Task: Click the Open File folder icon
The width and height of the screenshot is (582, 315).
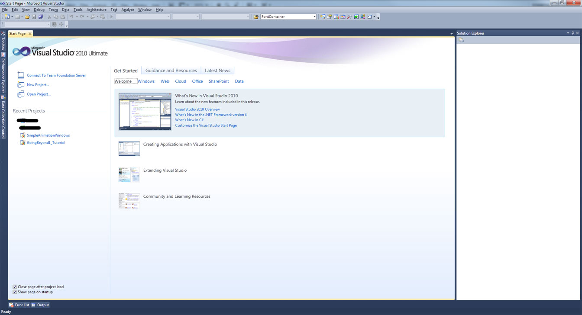Action: coord(27,17)
